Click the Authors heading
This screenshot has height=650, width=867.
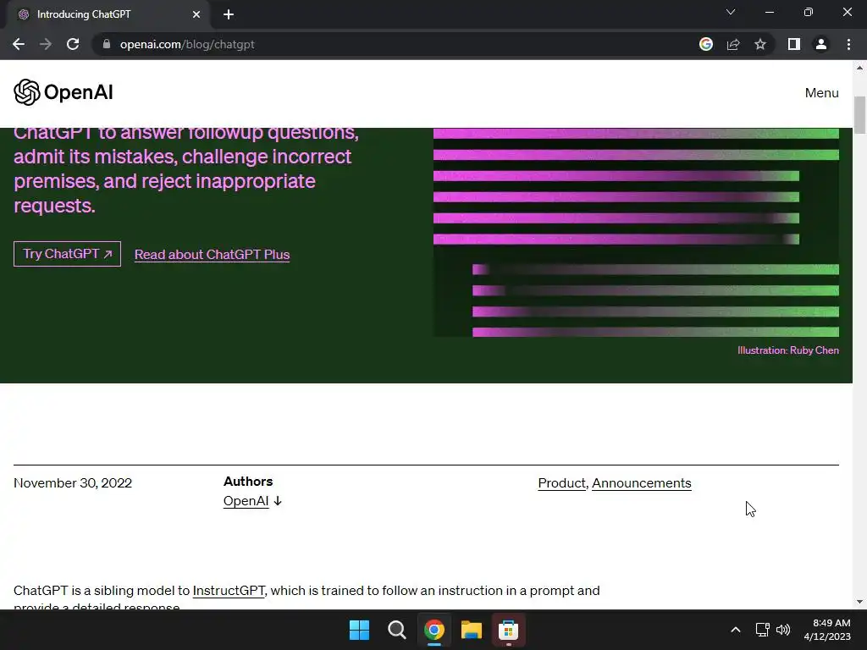[x=248, y=482]
